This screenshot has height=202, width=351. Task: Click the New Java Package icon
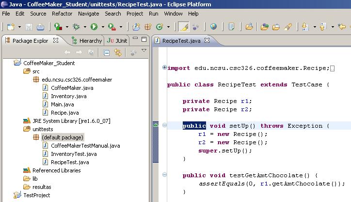tap(147, 27)
